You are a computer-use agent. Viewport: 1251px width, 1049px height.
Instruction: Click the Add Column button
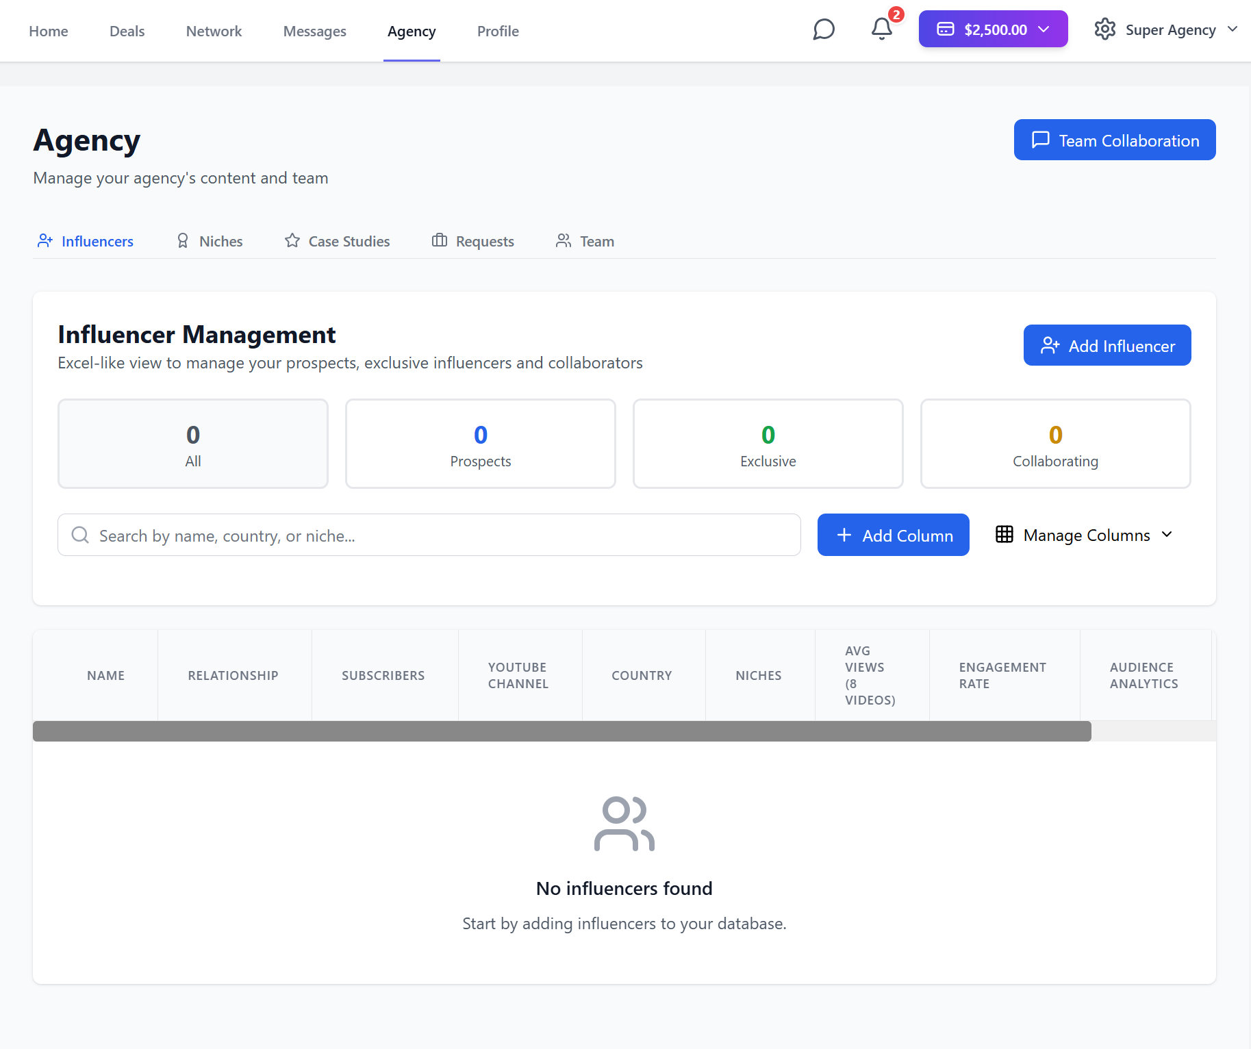point(894,535)
